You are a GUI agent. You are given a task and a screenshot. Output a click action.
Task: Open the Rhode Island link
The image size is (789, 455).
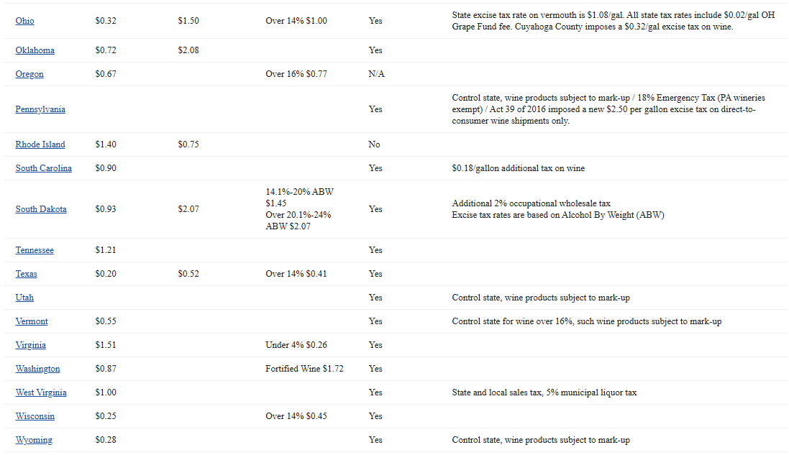[x=40, y=144]
